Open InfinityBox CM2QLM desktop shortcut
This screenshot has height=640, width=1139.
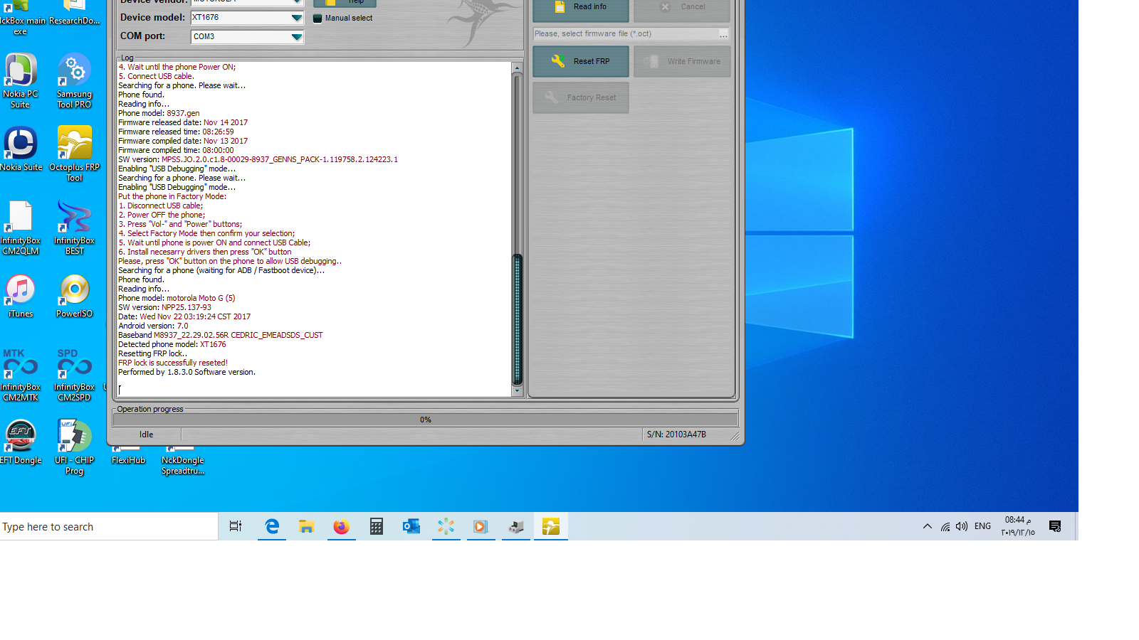click(20, 228)
